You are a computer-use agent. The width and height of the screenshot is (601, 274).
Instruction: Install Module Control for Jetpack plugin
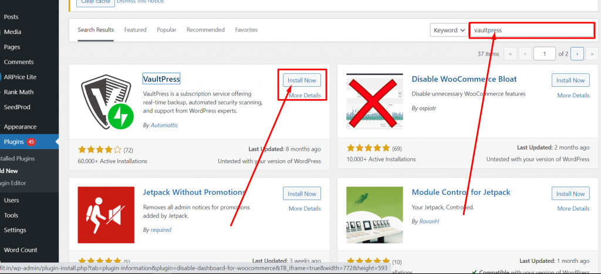pyautogui.click(x=570, y=194)
